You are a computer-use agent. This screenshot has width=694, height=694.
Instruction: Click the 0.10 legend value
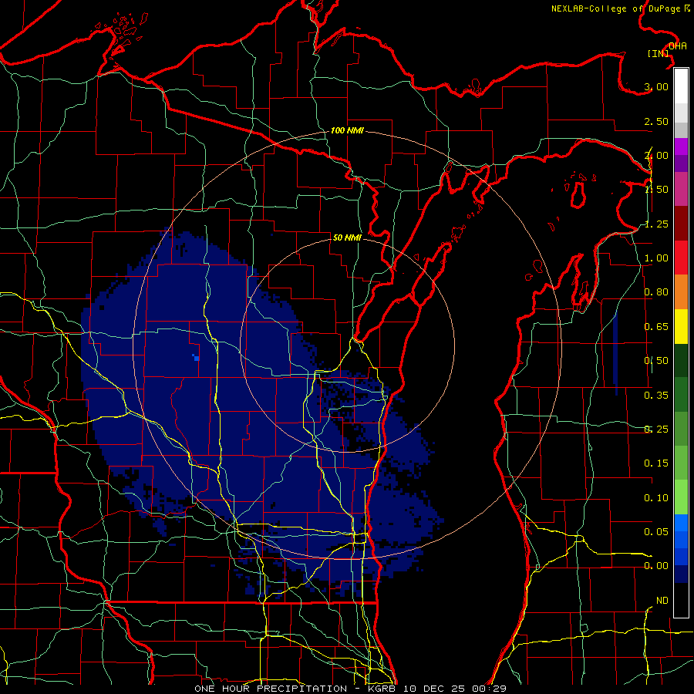click(x=656, y=498)
